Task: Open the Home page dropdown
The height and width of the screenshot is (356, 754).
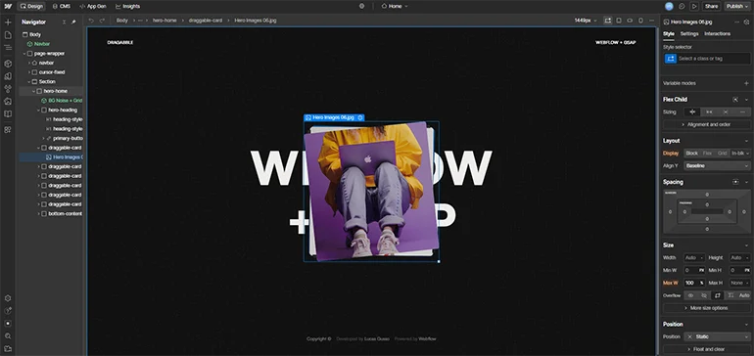Action: 395,6
